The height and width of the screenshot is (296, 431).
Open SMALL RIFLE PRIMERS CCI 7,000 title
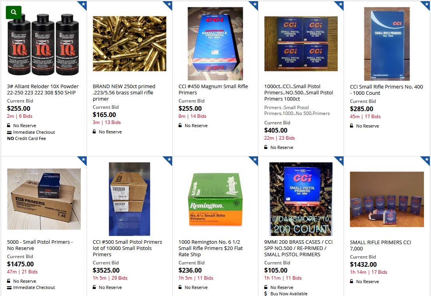click(x=380, y=245)
